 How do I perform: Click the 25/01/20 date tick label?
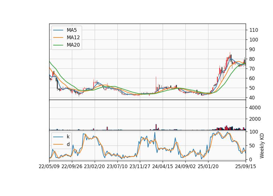[208, 166]
